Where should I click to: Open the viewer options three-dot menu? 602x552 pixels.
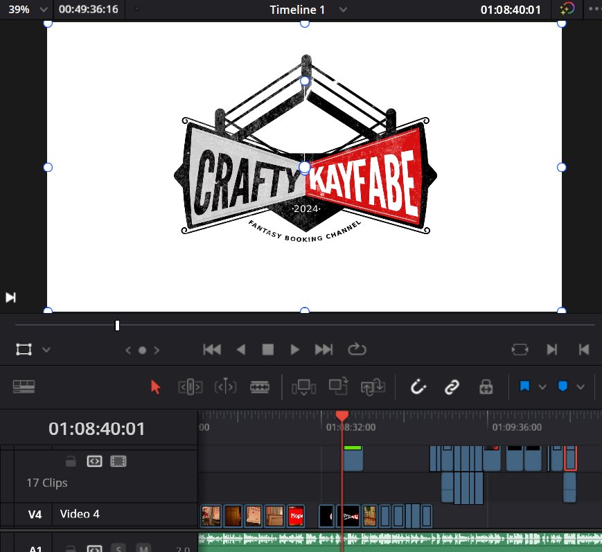pos(594,8)
